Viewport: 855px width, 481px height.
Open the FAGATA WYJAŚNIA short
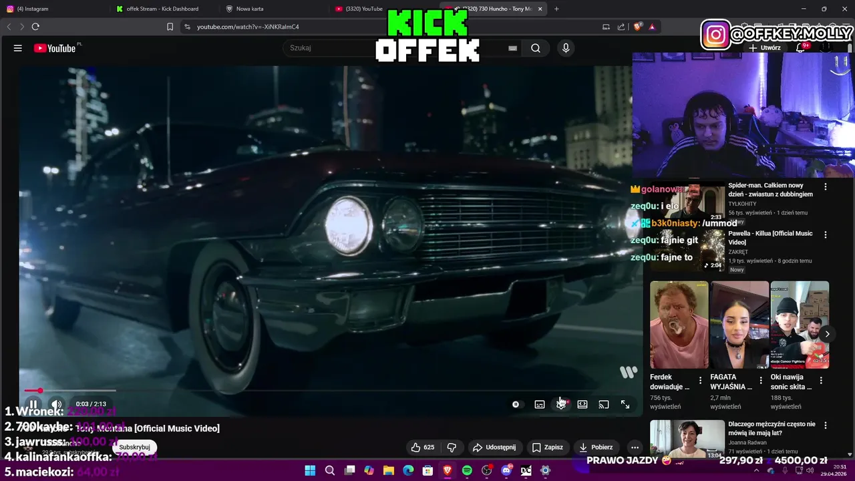coord(739,325)
